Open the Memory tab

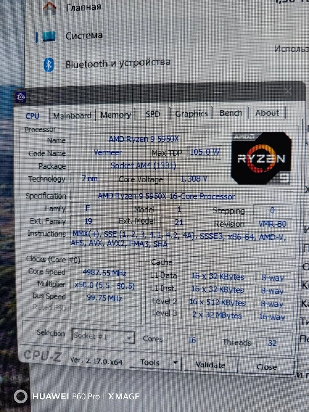click(x=116, y=115)
